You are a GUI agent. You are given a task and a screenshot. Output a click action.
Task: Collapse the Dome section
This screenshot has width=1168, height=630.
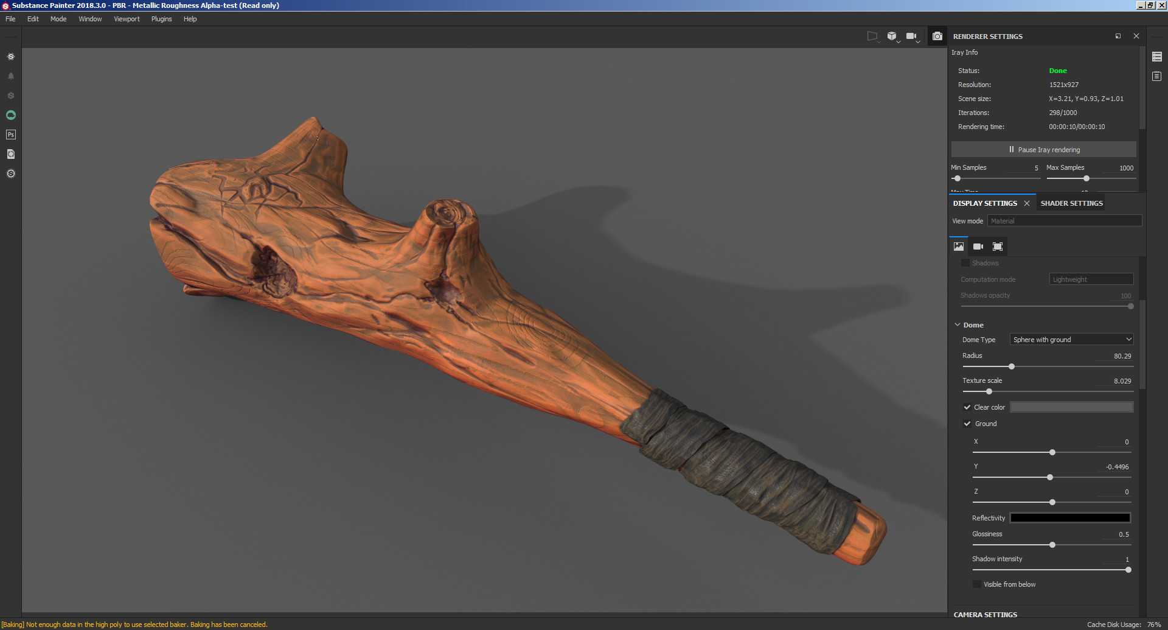coord(958,324)
